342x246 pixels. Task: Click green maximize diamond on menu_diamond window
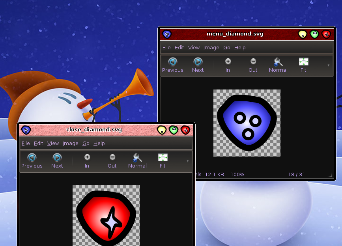[314, 34]
